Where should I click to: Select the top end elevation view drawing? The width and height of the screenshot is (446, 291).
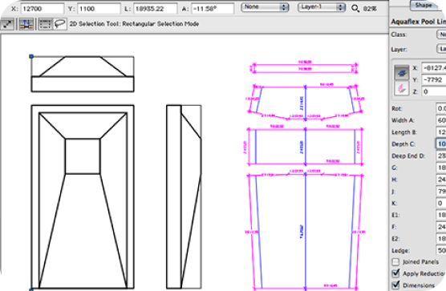83,74
